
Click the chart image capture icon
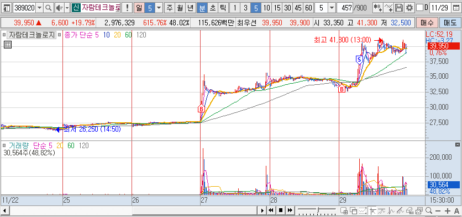(x=419, y=210)
